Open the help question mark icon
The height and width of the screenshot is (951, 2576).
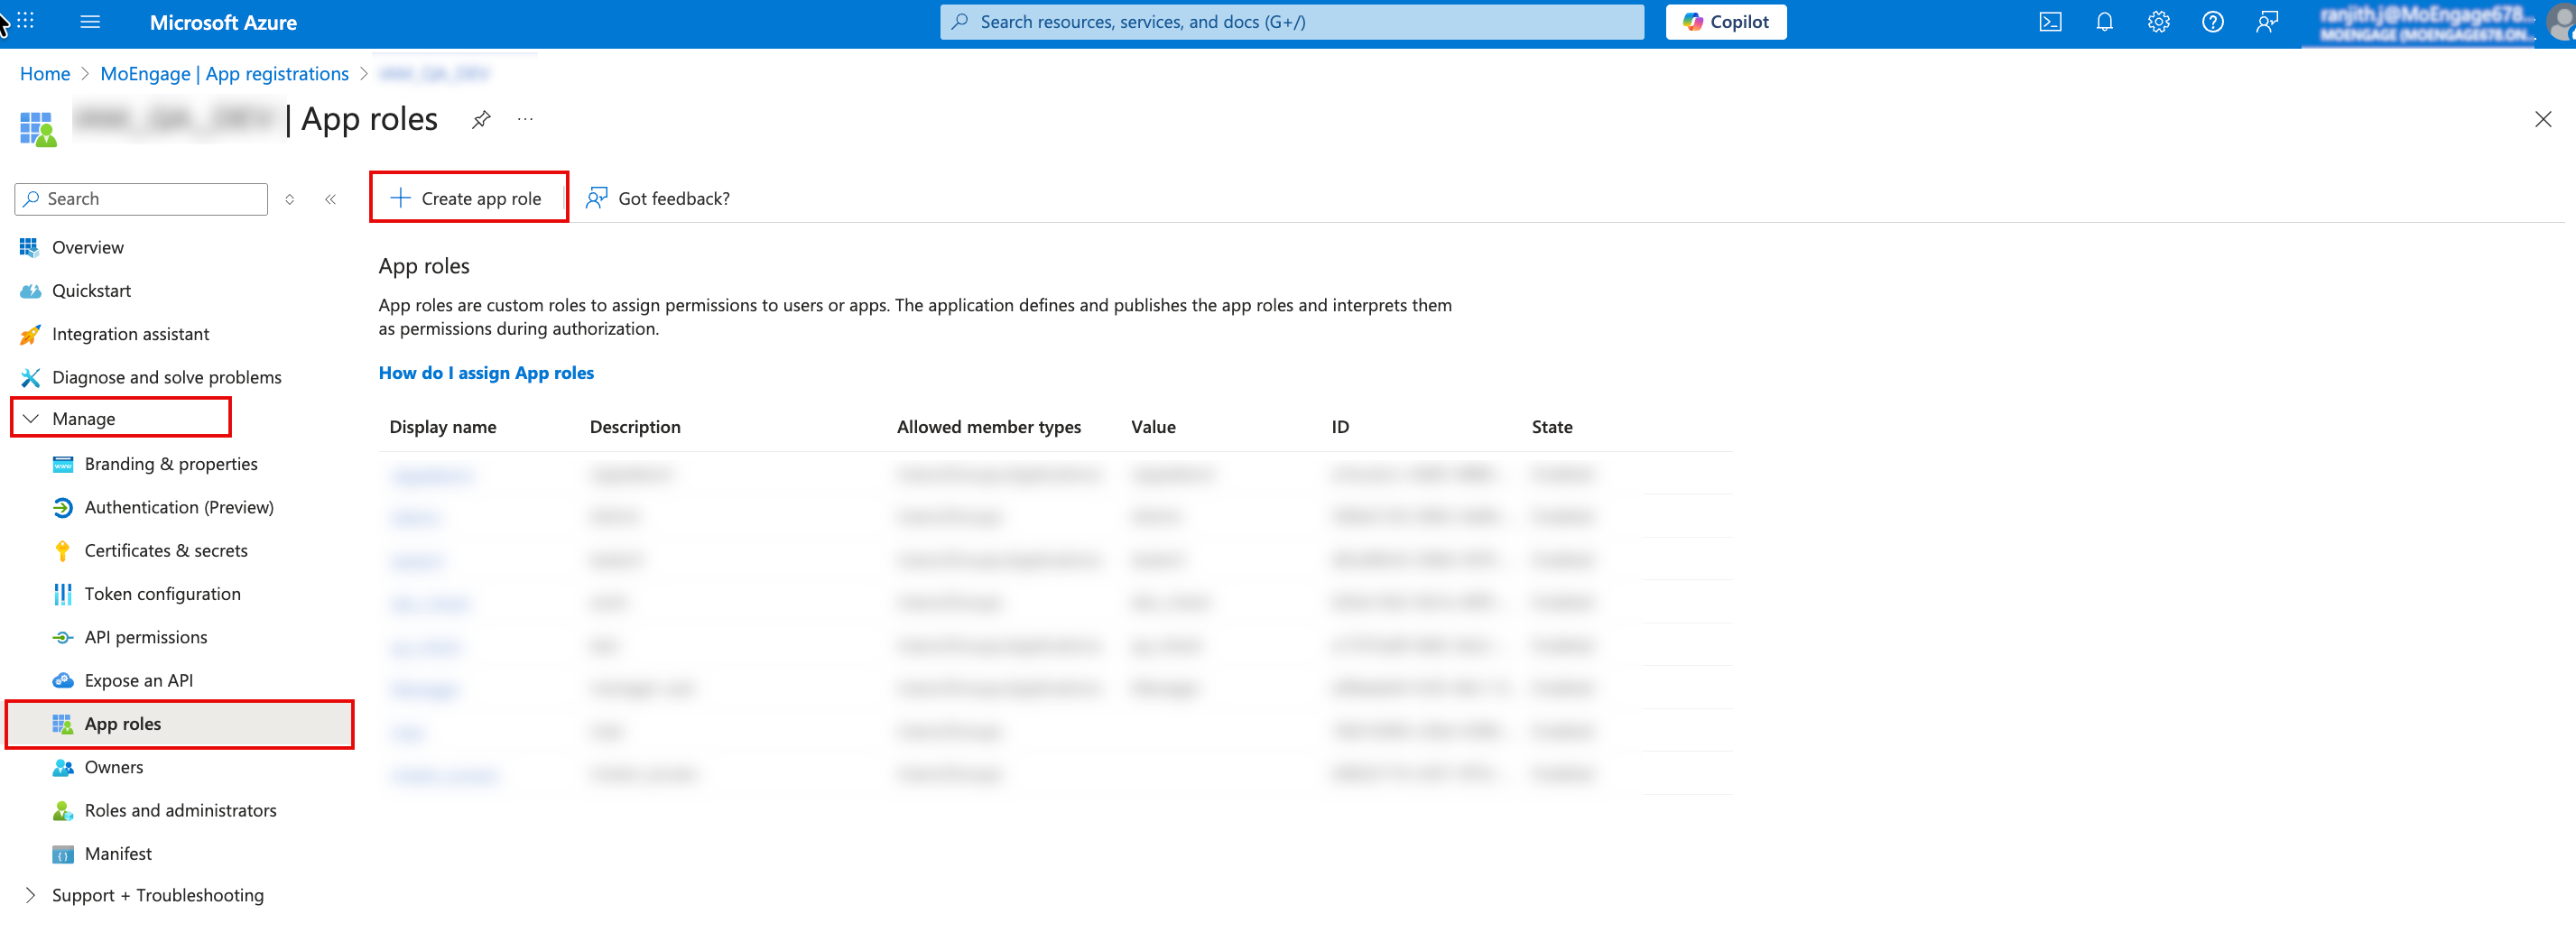2212,22
